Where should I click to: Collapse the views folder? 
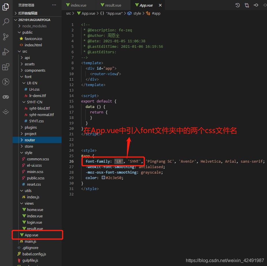37,203
